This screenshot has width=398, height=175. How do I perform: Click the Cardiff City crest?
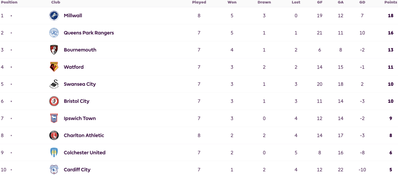click(x=54, y=170)
